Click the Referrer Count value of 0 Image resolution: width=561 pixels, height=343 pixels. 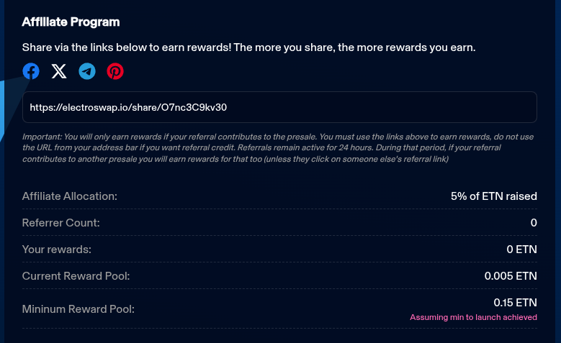[x=534, y=223]
